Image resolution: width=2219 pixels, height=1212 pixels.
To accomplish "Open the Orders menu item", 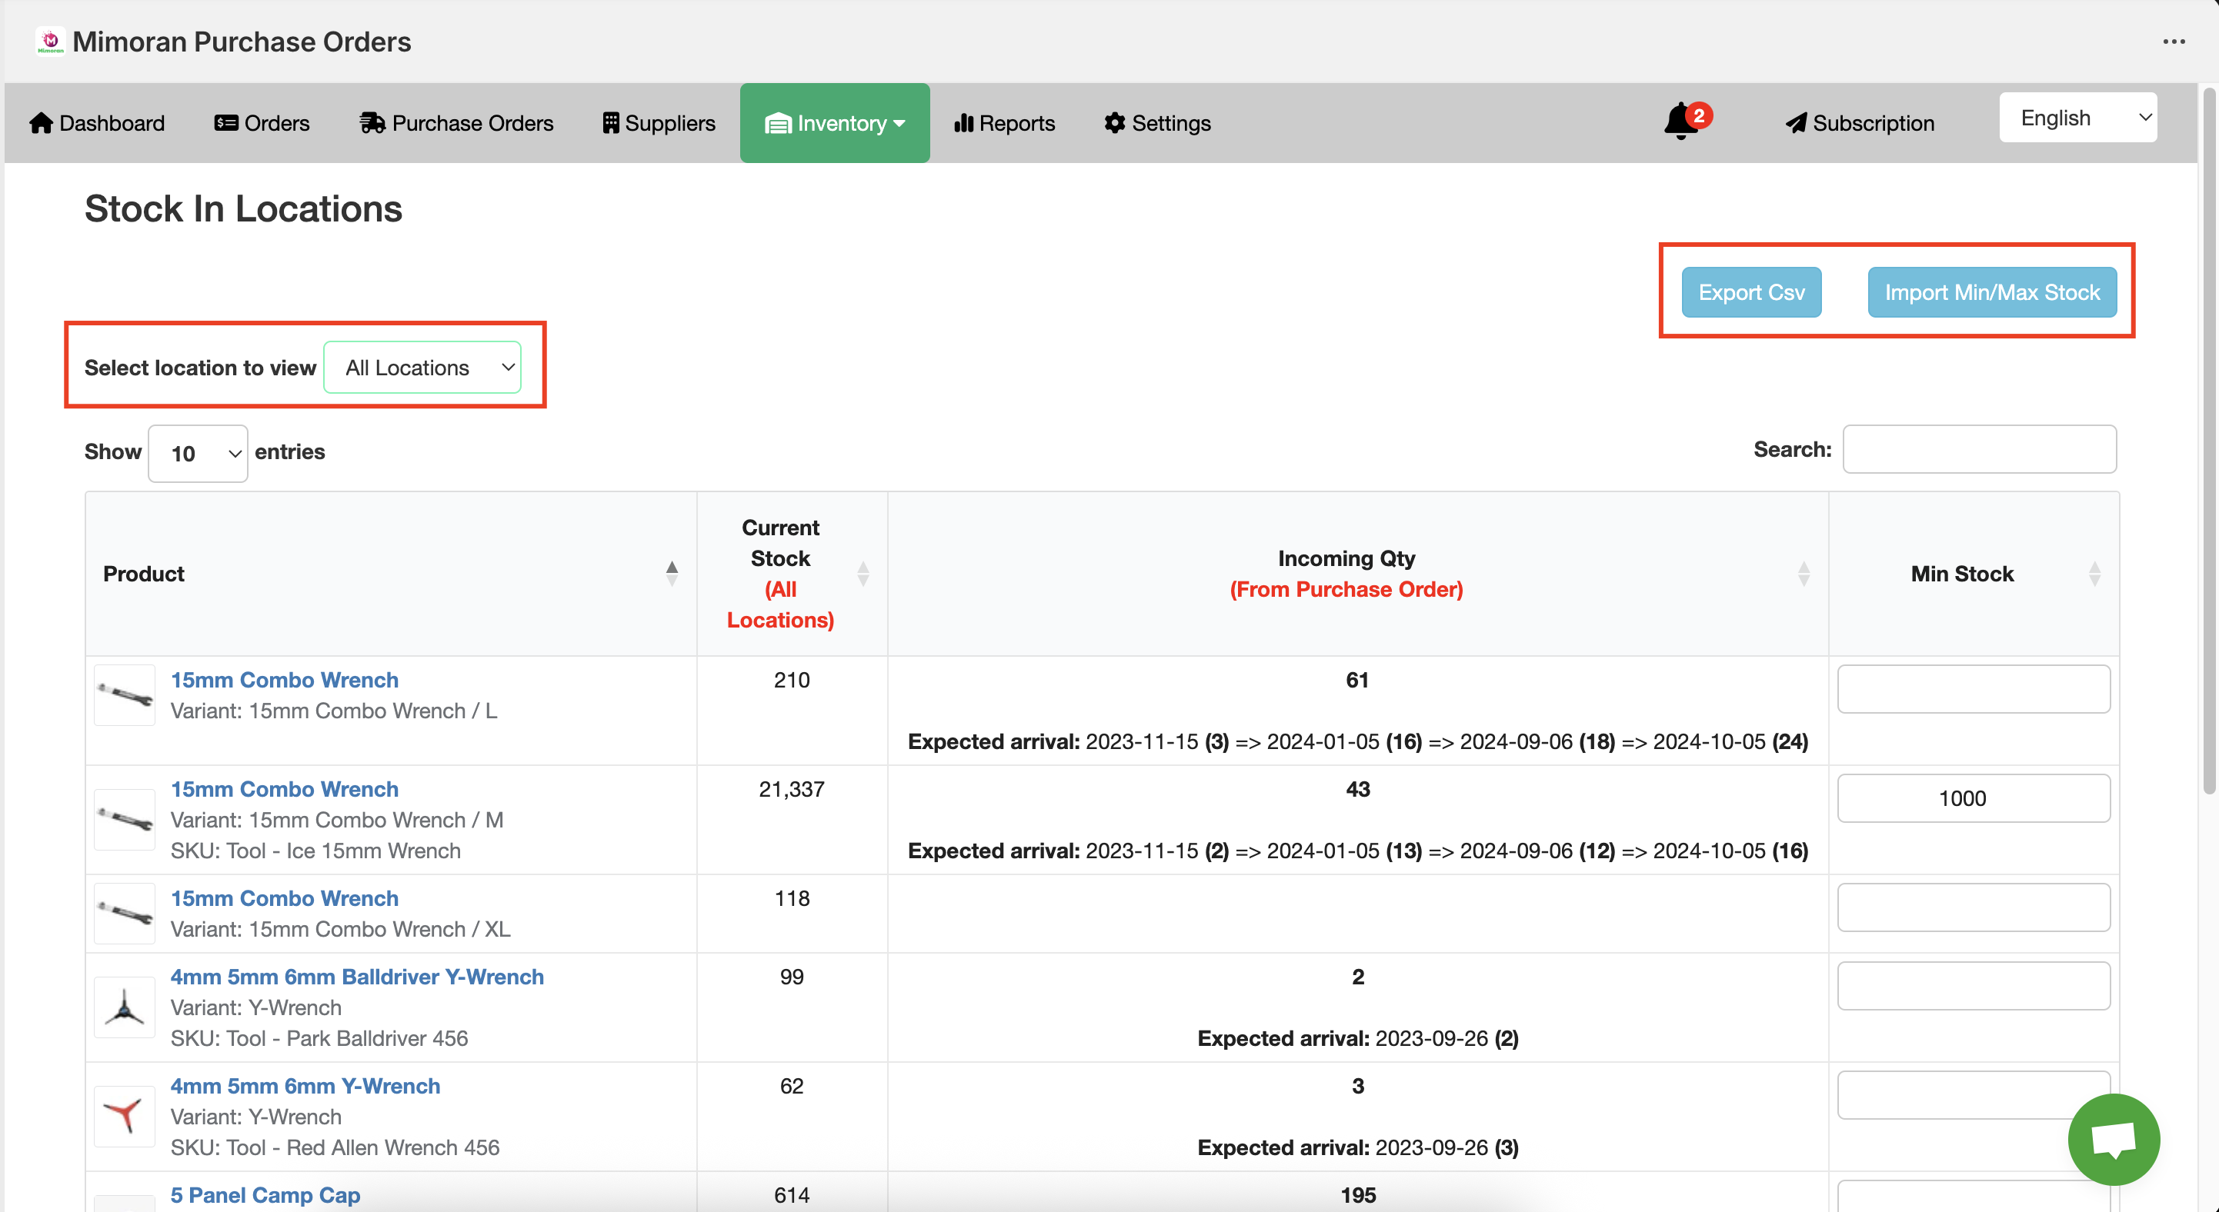I will [262, 123].
